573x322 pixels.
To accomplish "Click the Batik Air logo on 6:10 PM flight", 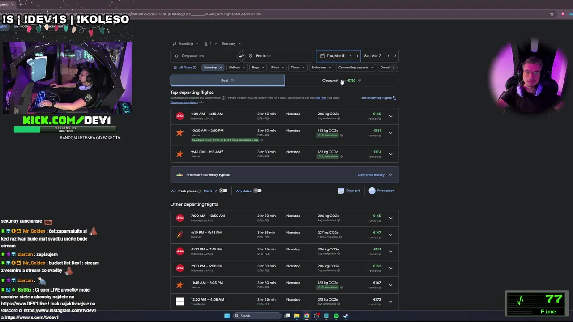I will coord(180,234).
